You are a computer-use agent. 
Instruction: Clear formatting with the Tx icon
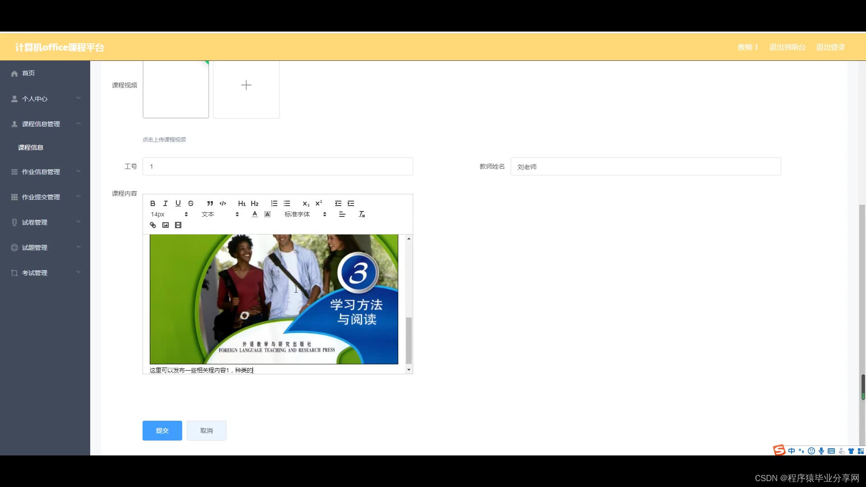tap(362, 214)
